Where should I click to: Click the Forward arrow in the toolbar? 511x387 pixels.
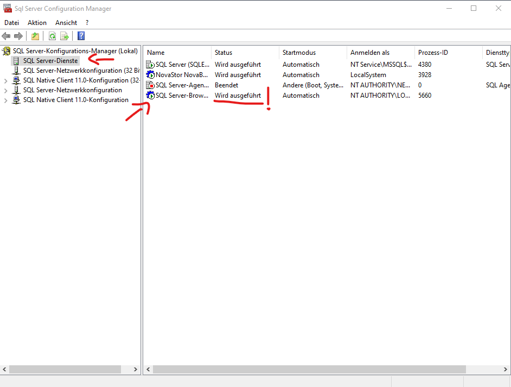point(18,36)
